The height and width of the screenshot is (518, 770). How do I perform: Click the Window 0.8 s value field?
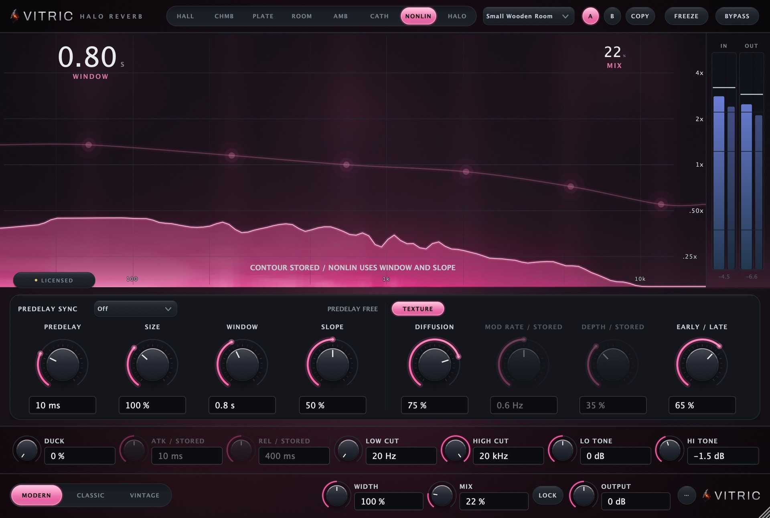(242, 405)
